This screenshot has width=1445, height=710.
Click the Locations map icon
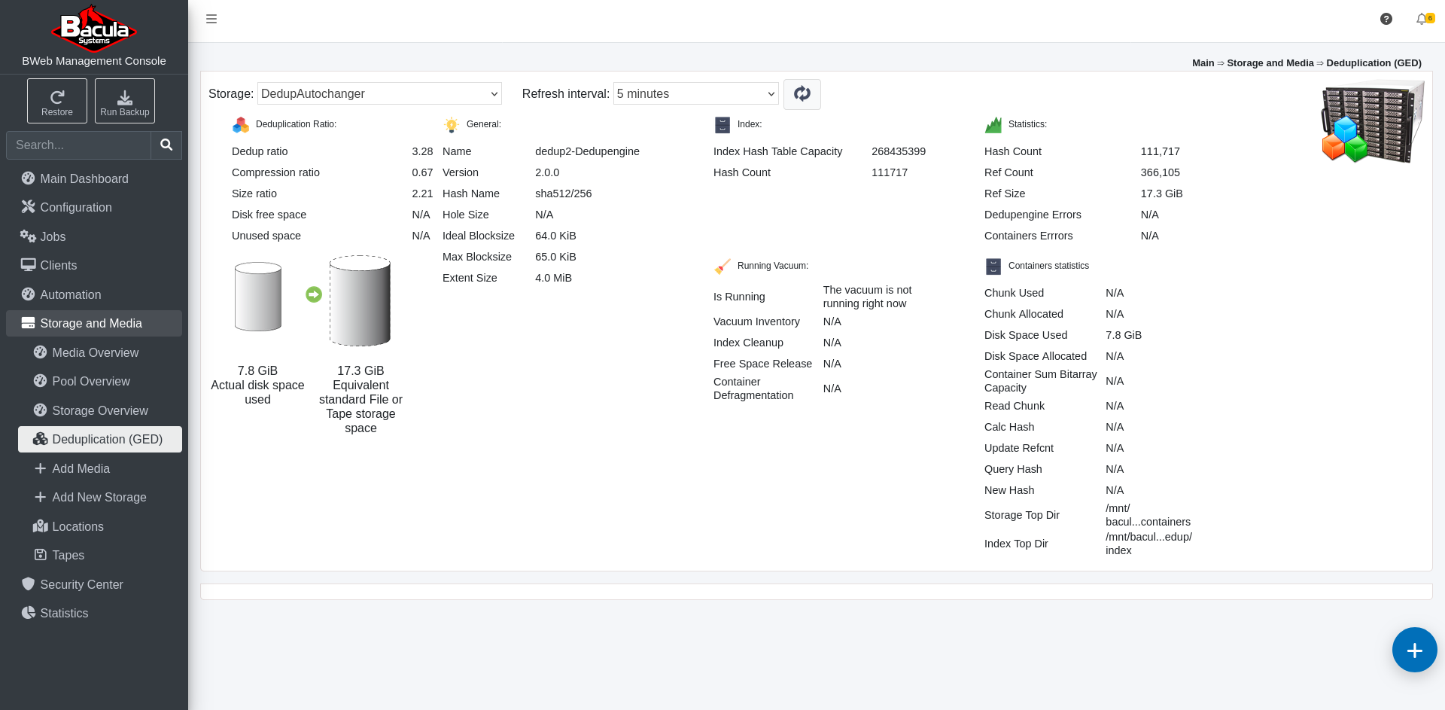coord(40,526)
